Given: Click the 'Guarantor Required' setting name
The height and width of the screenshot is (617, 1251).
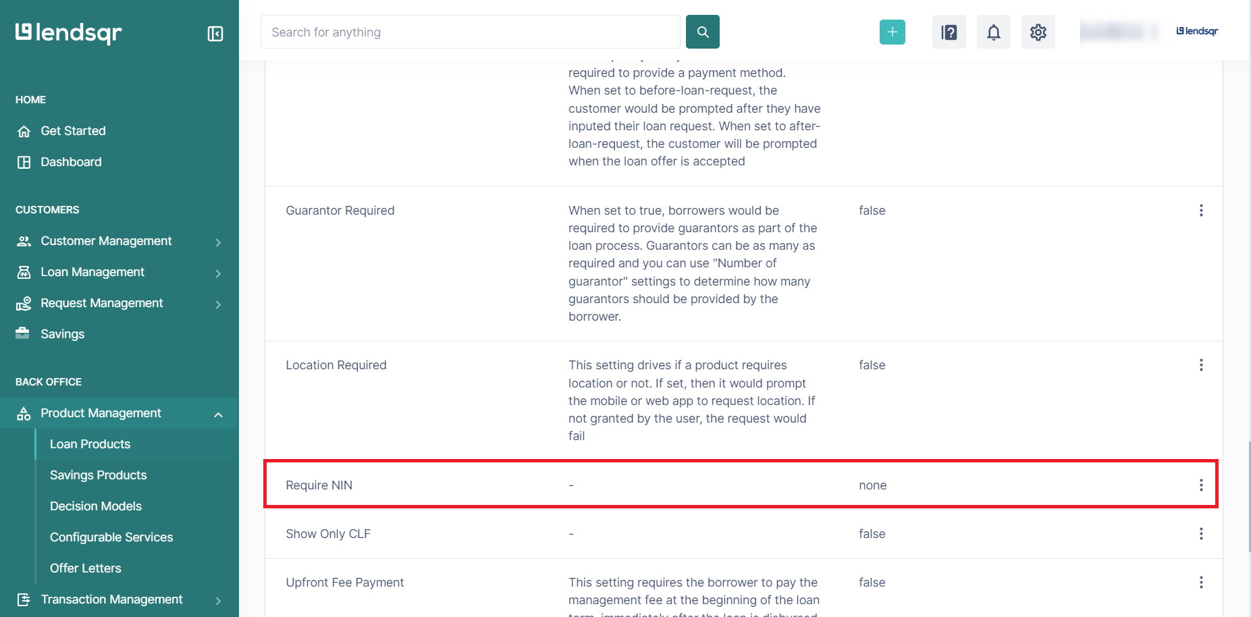Looking at the screenshot, I should click(340, 211).
